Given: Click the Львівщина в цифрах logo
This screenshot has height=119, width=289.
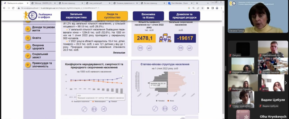Looking at the screenshot, I should (38, 16).
